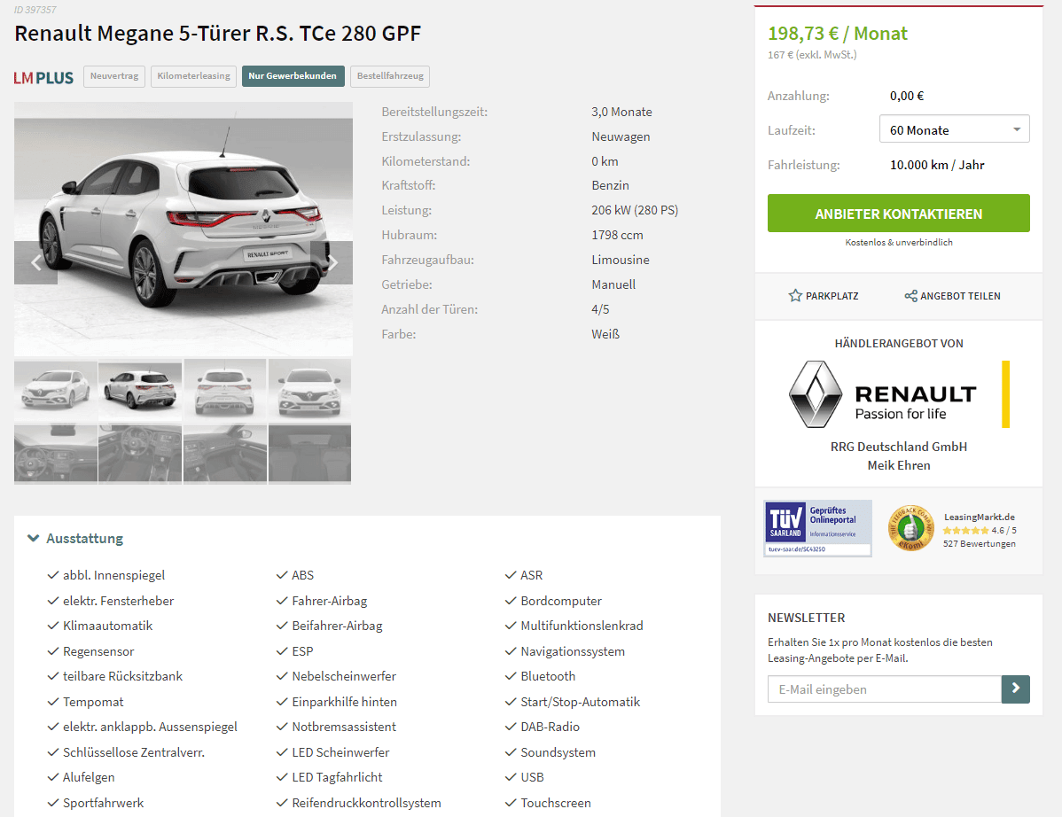The width and height of the screenshot is (1062, 817).
Task: Click the E-Mail eingeben input field
Action: pyautogui.click(x=885, y=689)
